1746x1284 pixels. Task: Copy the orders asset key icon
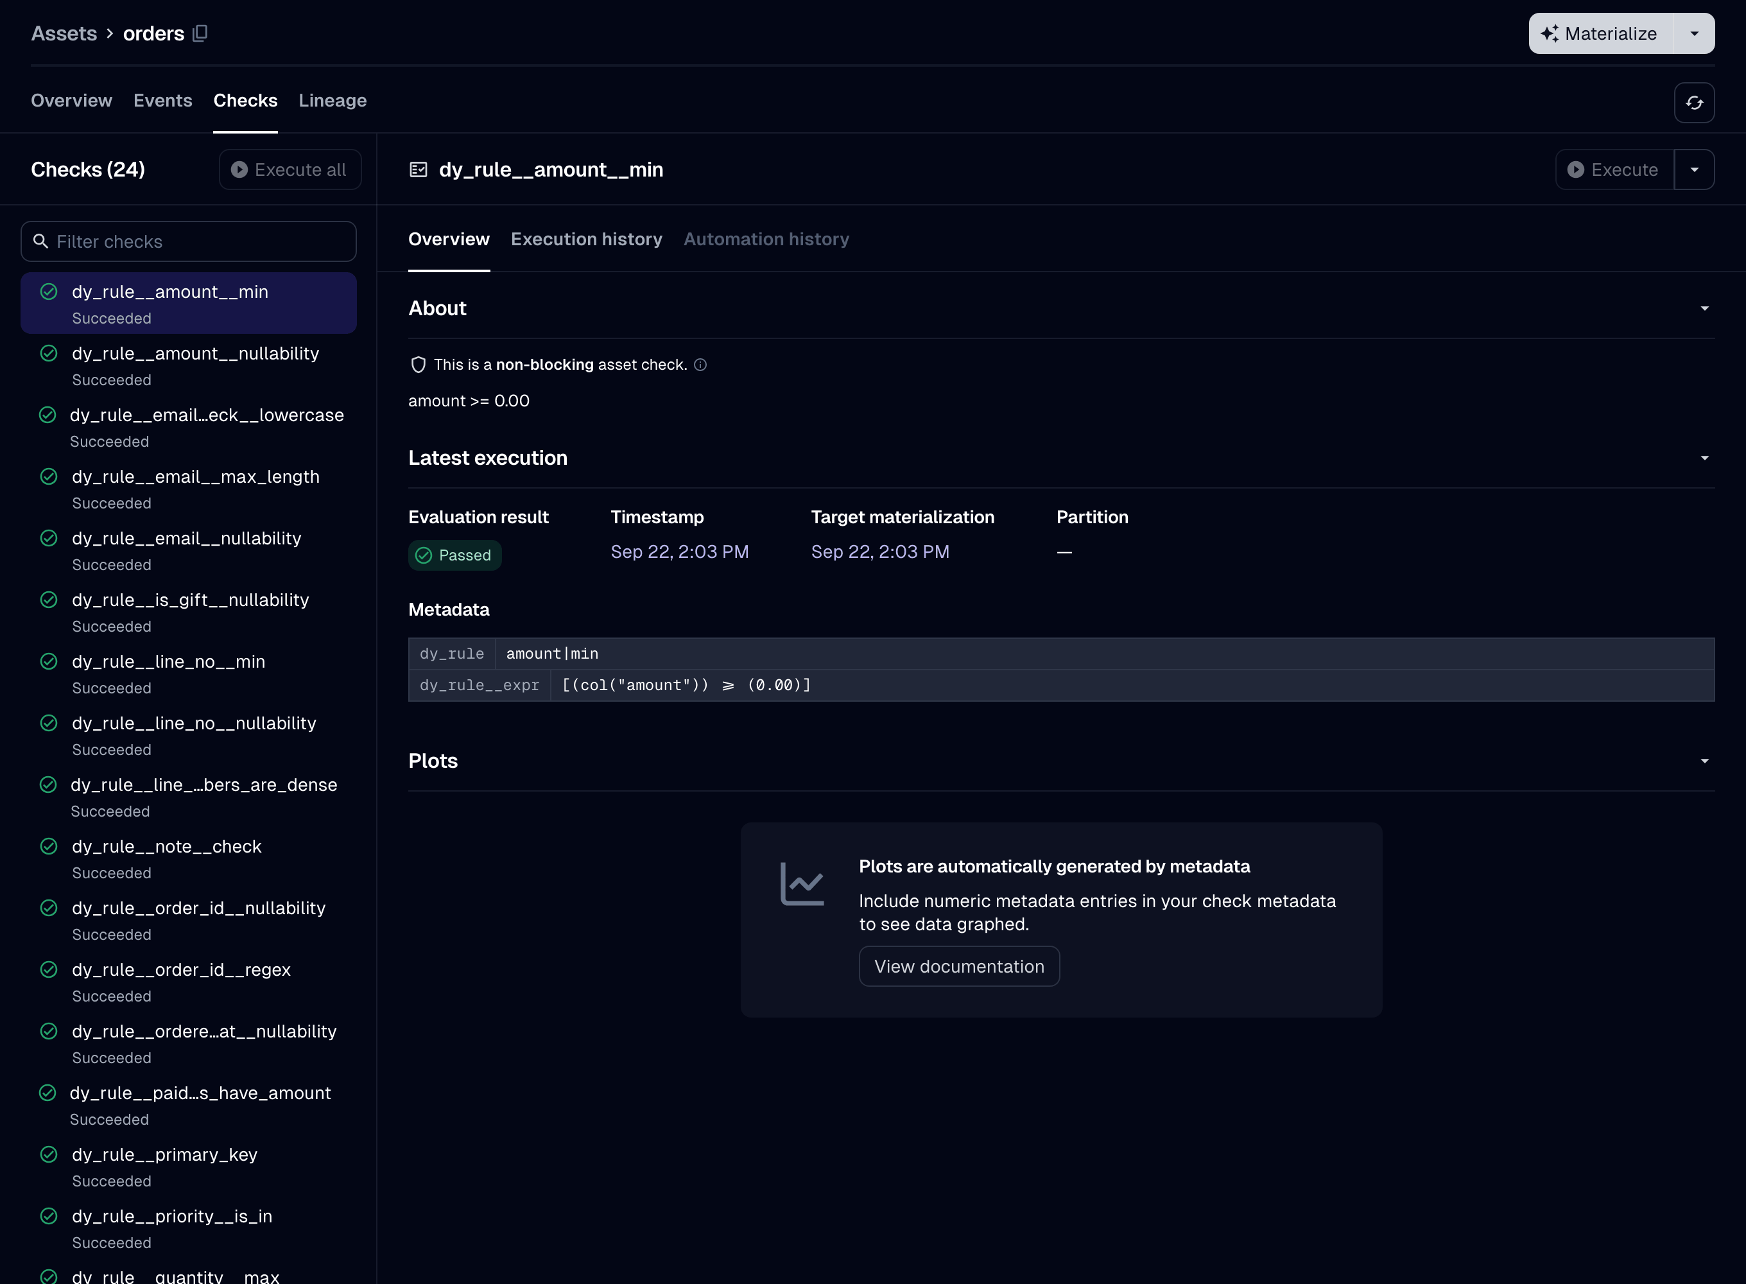pyautogui.click(x=200, y=33)
